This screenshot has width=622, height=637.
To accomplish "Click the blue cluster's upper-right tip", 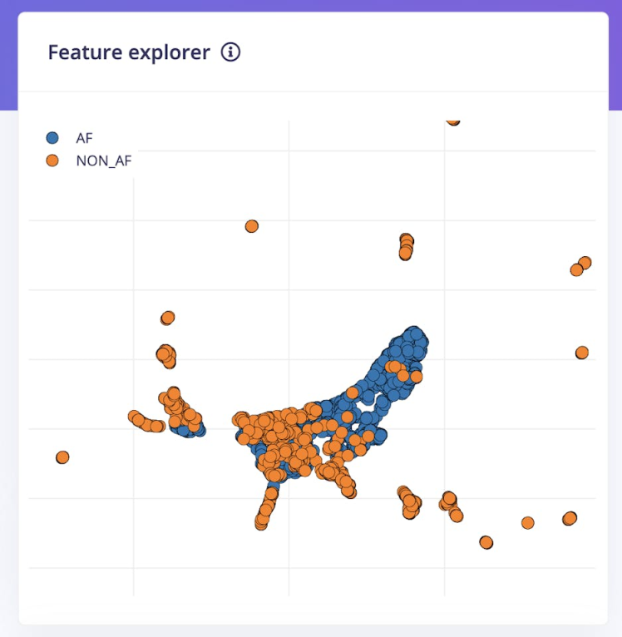I will point(416,337).
